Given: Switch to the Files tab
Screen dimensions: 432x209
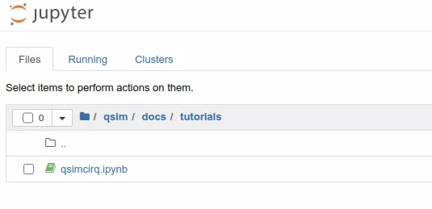Looking at the screenshot, I should point(29,60).
